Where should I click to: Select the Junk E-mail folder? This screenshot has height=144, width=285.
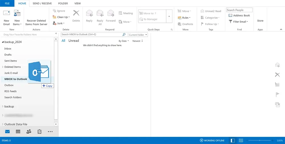tap(11, 73)
